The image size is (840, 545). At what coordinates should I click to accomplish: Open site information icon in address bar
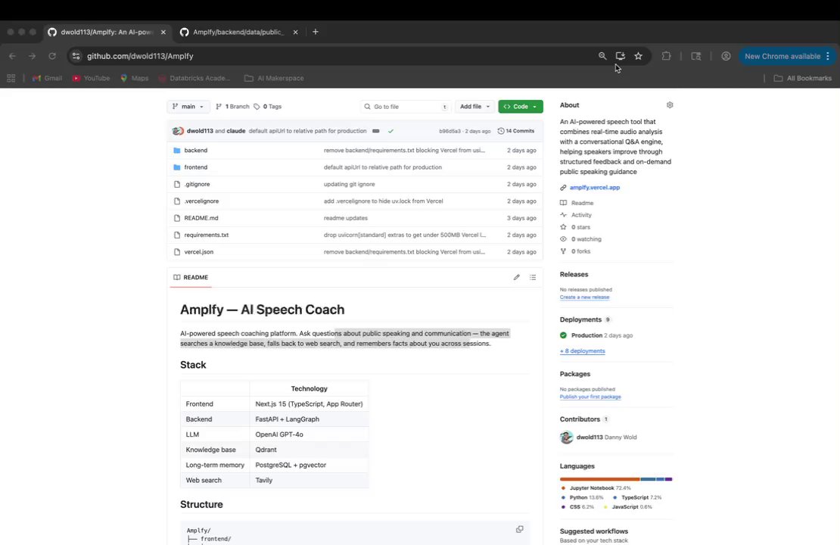point(76,56)
